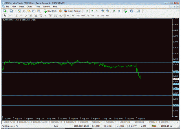Screen dimensions: 181x129
Task: Set timeframe to H1
Action: pos(88,16)
